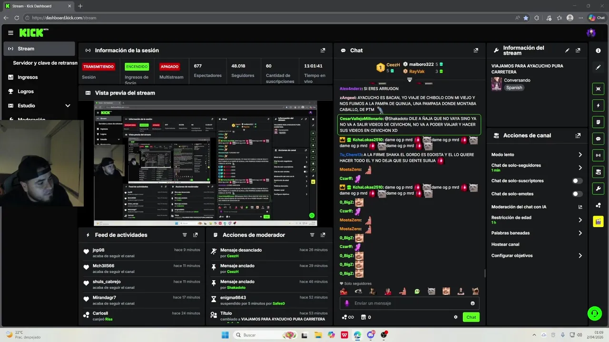Pop out the Información de la sesión panel
Image resolution: width=609 pixels, height=342 pixels.
(x=323, y=50)
